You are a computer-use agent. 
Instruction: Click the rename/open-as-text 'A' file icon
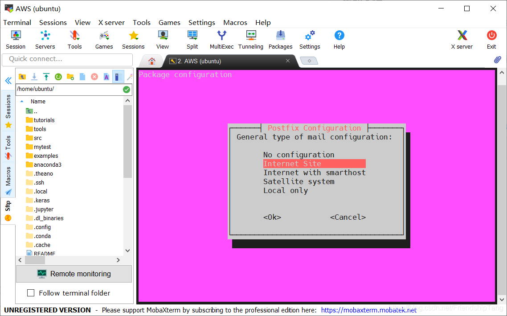tap(106, 77)
